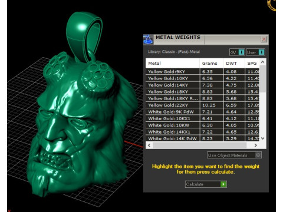Viewport: 283px width, 212px height.
Task: Select the Yellow Gold:18KY row
Action: point(203,92)
